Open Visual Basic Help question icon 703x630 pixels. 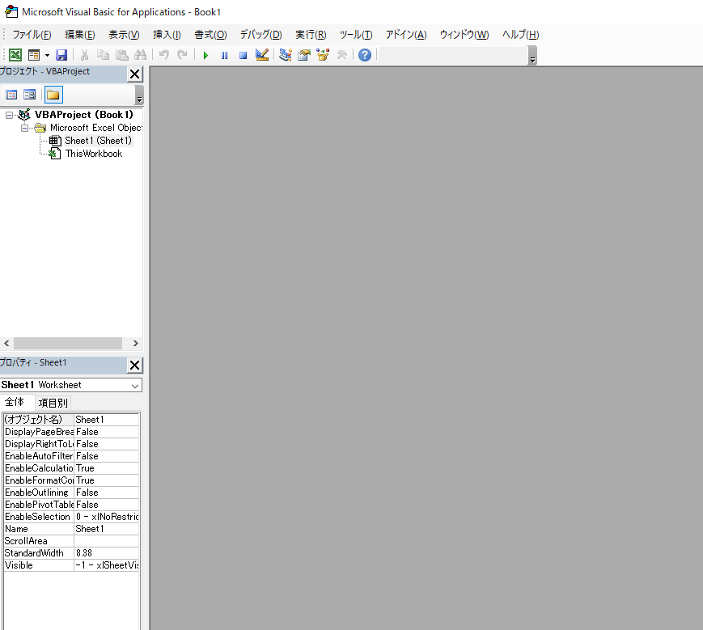365,55
